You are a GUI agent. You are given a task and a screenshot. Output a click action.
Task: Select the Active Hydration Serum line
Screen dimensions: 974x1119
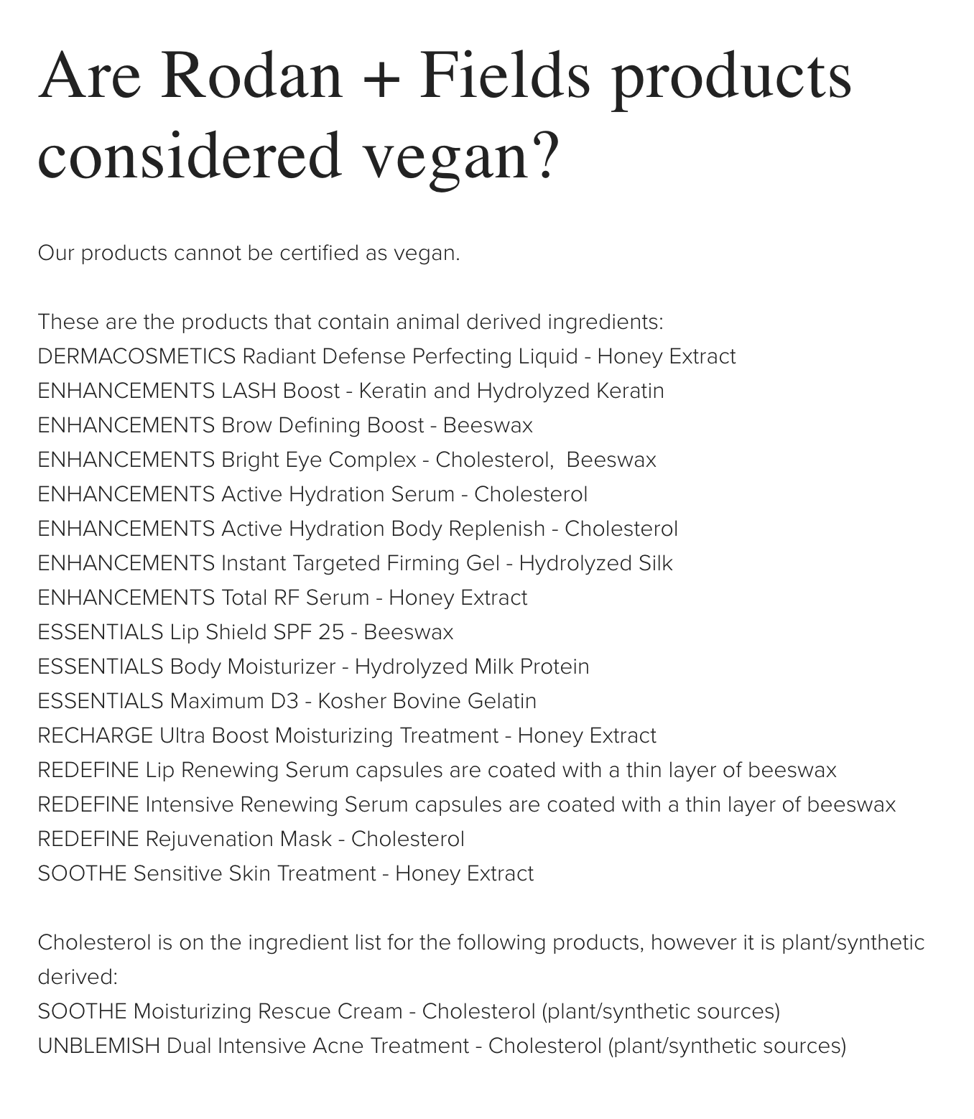(x=312, y=495)
